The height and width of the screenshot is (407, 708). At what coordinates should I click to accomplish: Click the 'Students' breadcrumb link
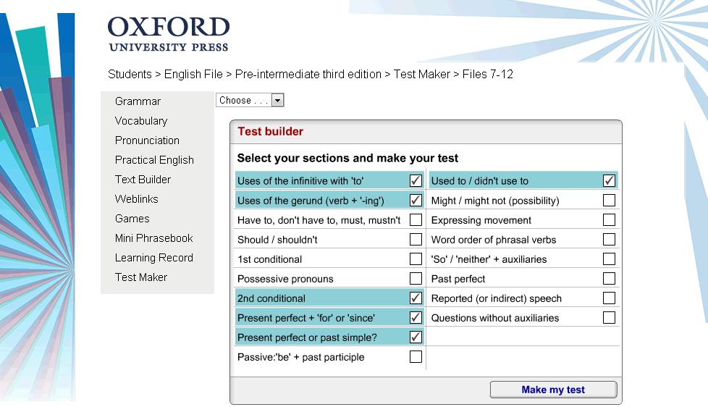pos(130,74)
